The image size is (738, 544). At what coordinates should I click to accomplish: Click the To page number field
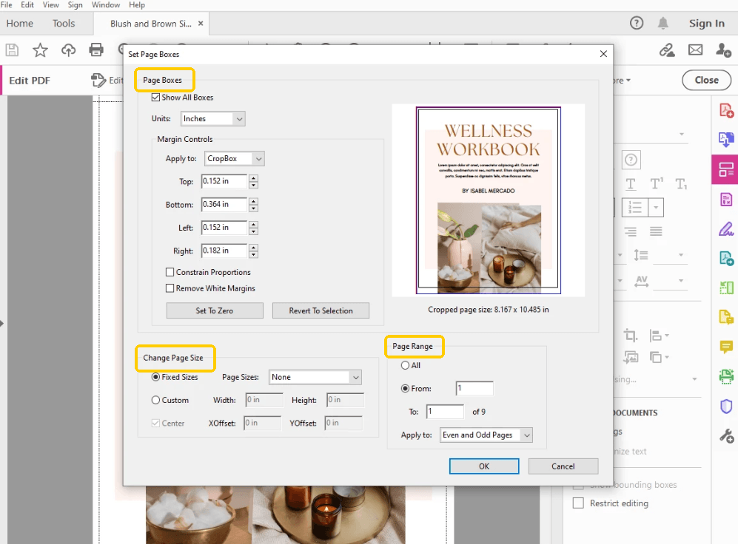445,411
